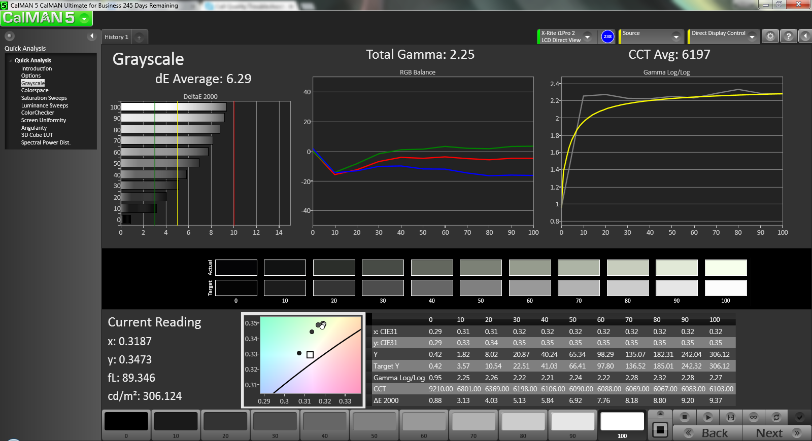Click the single reading bracket icon
This screenshot has height=441, width=812.
731,417
